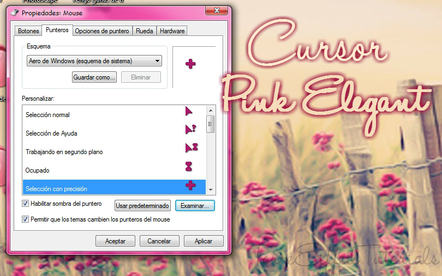Select the 'Selección normal' list row
The height and width of the screenshot is (276, 442).
[x=114, y=115]
